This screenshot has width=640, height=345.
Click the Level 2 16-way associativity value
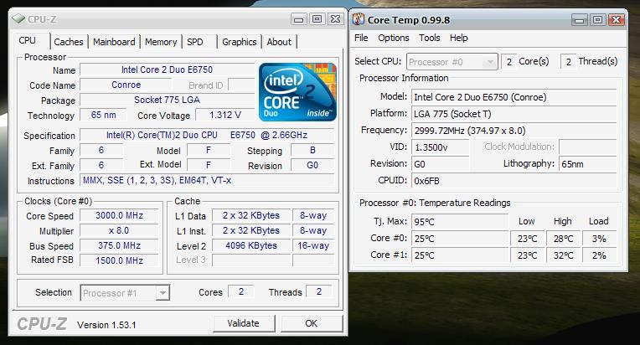[313, 245]
